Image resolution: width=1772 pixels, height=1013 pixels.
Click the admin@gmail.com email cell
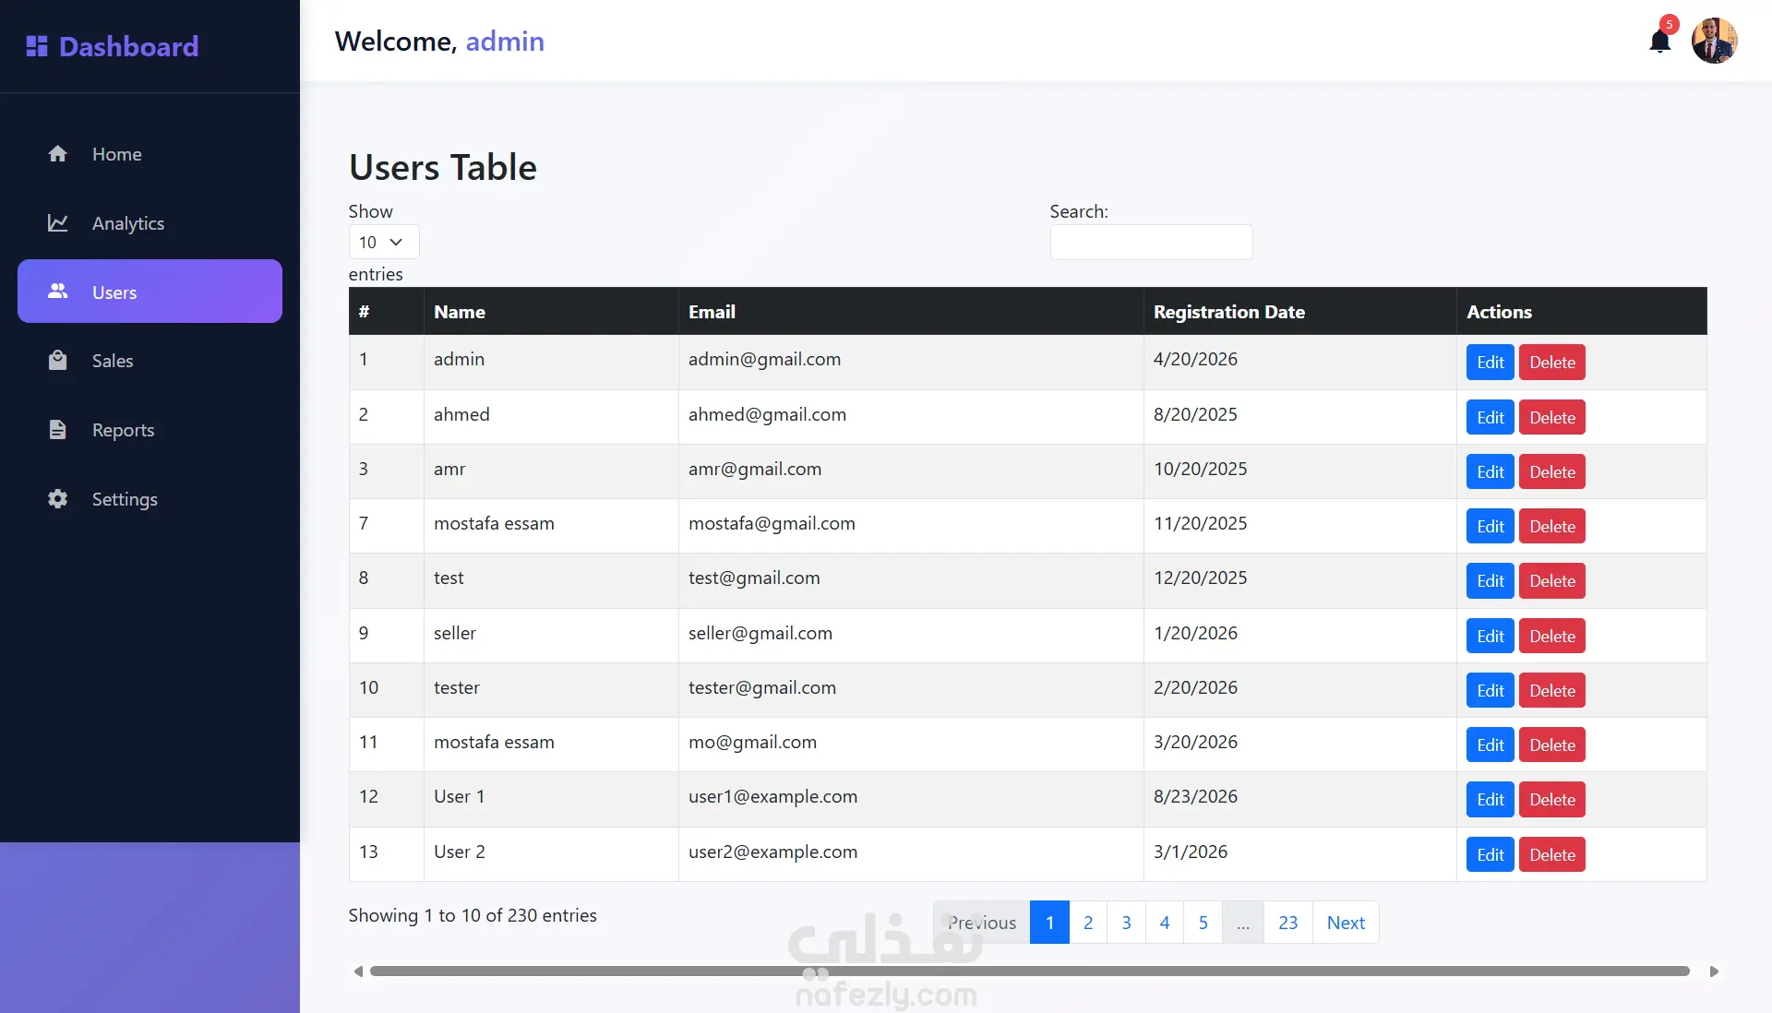tap(911, 362)
